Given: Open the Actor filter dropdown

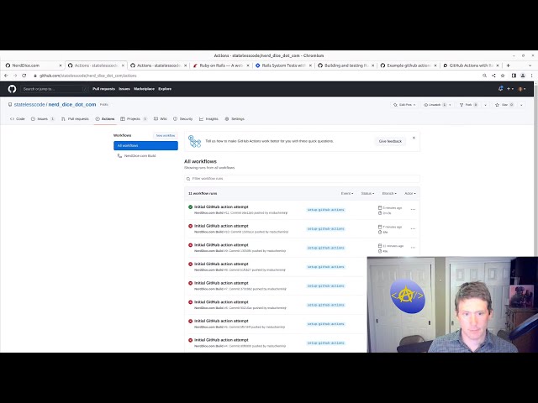Looking at the screenshot, I should tap(409, 194).
